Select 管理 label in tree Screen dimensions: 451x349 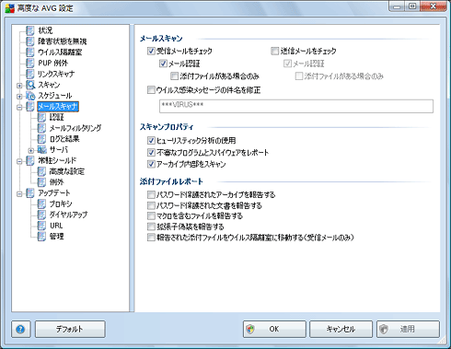tap(56, 237)
